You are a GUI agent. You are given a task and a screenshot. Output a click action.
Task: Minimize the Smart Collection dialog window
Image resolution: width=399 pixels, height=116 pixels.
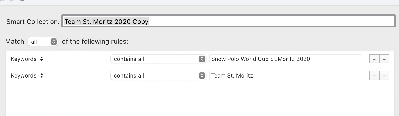click(x=12, y=1)
